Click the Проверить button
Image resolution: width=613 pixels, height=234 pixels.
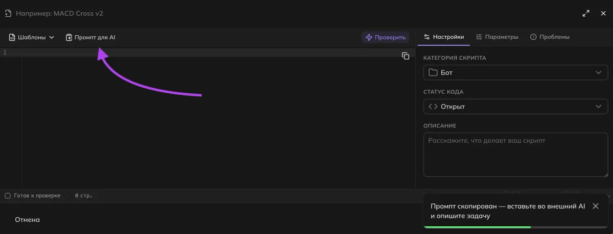(x=386, y=37)
